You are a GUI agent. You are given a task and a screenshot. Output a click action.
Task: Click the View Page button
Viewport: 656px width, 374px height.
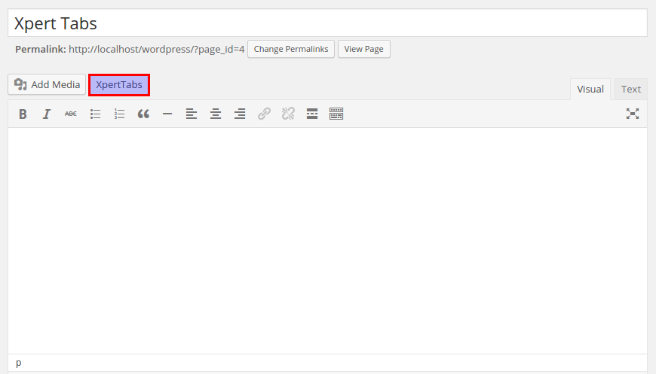click(364, 49)
